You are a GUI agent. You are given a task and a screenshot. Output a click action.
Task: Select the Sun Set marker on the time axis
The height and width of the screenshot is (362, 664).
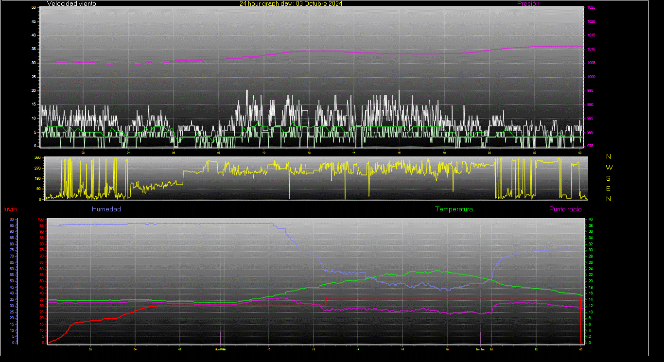click(480, 349)
